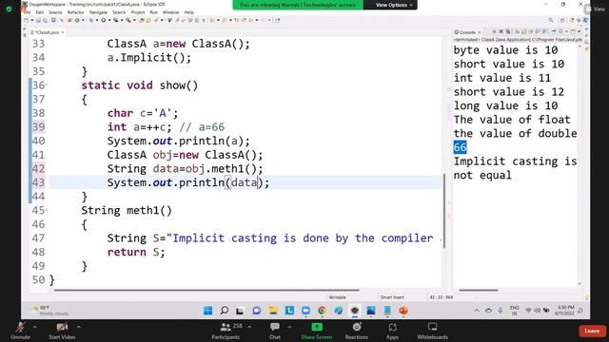Click the Windows Start button
The image size is (609, 342).
(x=207, y=311)
